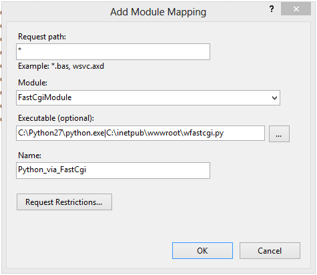317x275 pixels.
Task: Click empty space right of Python_via_FastCgi text
Action: pos(148,170)
